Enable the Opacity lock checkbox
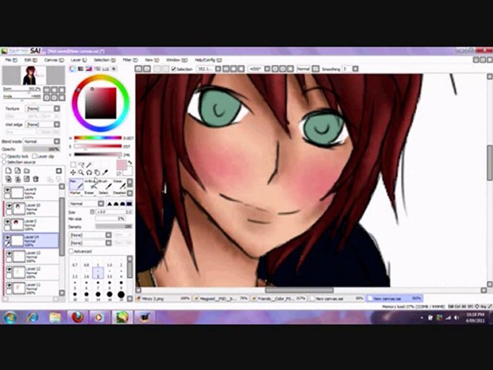 coord(4,156)
